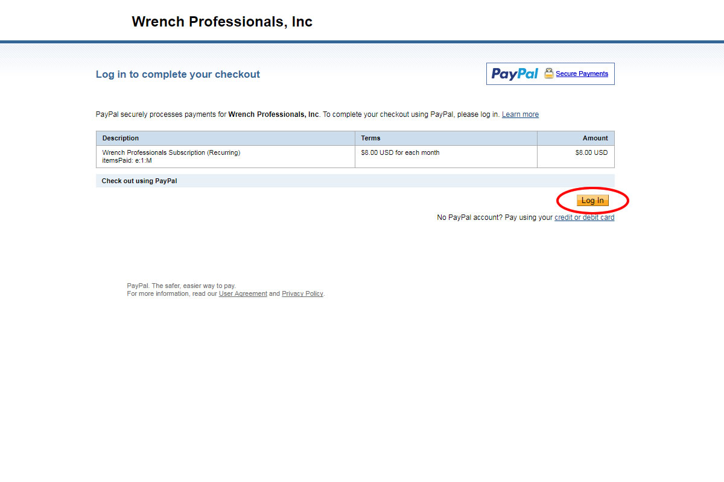Click the Description column header

[226, 138]
